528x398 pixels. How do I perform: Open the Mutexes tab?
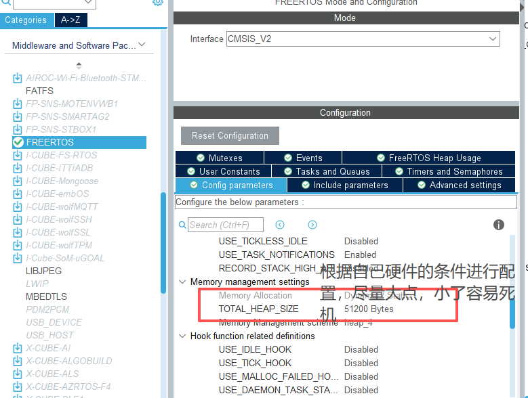(220, 158)
